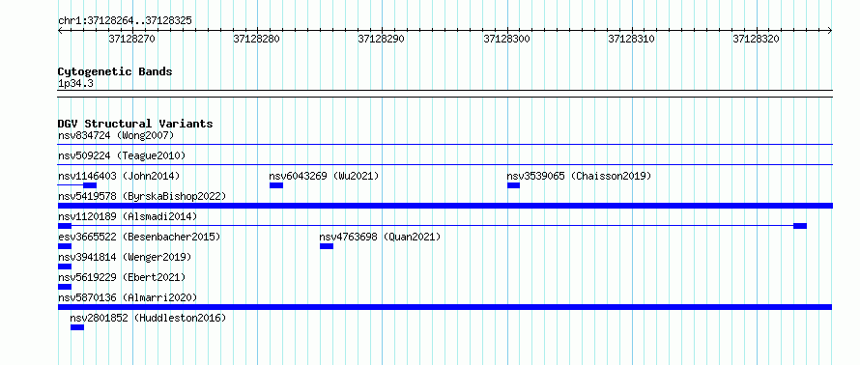Click ruler position 37128300

[506, 39]
